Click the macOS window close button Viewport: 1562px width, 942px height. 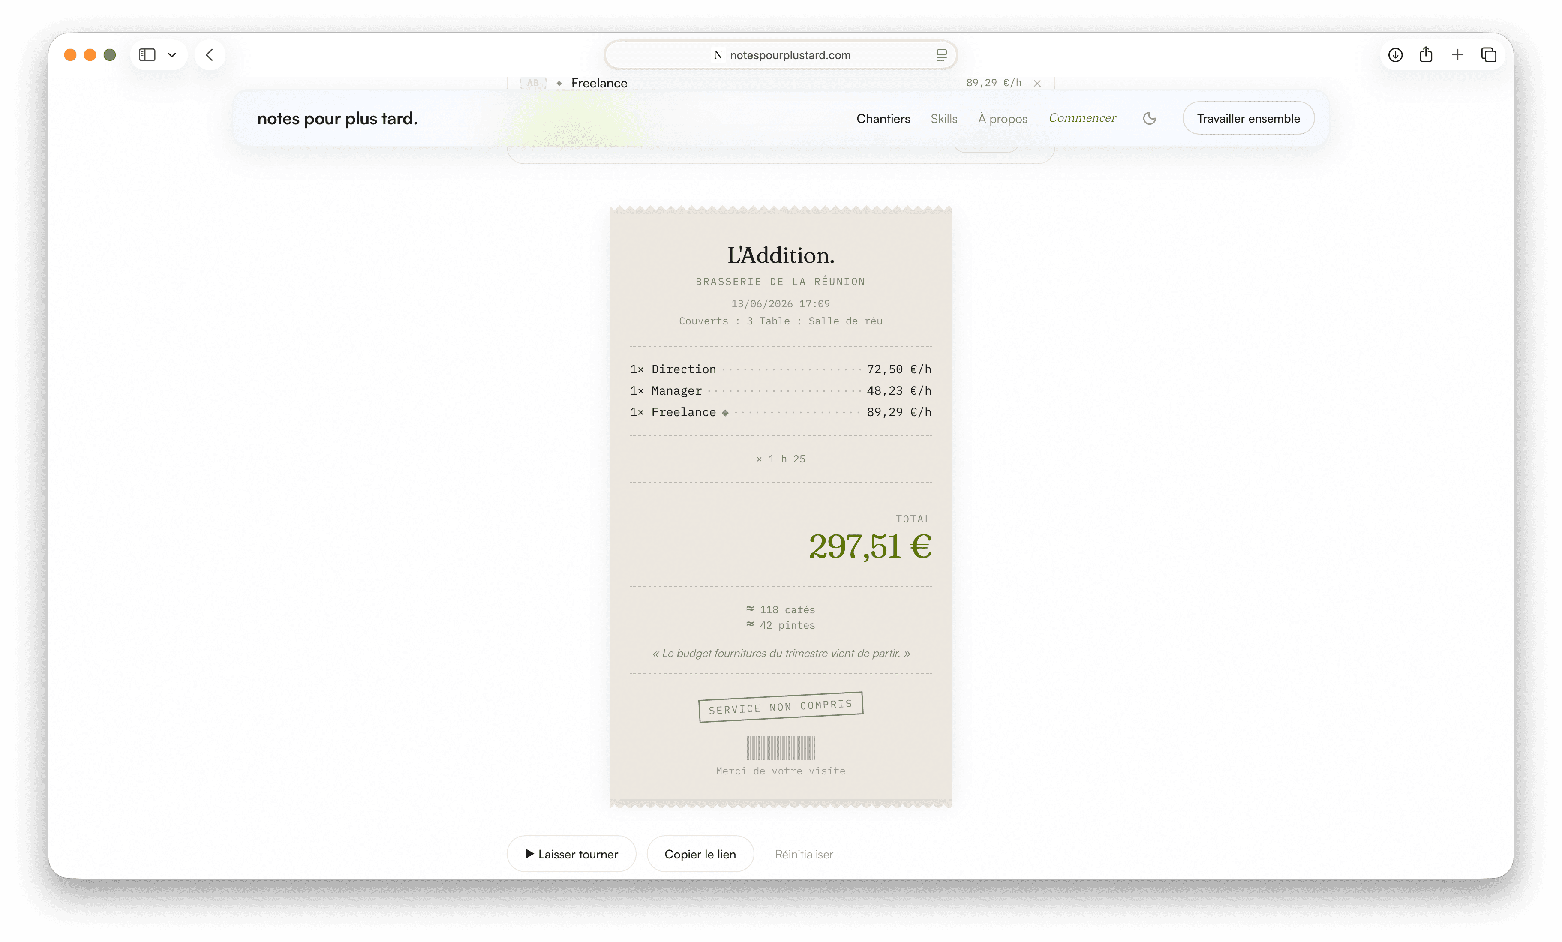(70, 55)
